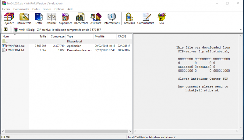Click comment pane scroll down arrow
Screen dimensions: 244x140
click(241, 128)
